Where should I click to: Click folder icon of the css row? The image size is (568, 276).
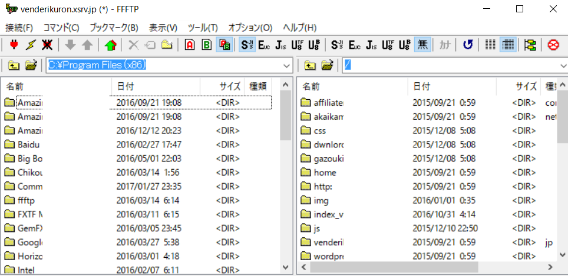click(x=306, y=130)
